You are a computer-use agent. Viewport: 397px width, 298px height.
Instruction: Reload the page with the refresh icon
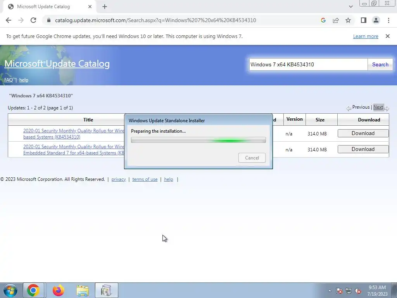(x=33, y=20)
